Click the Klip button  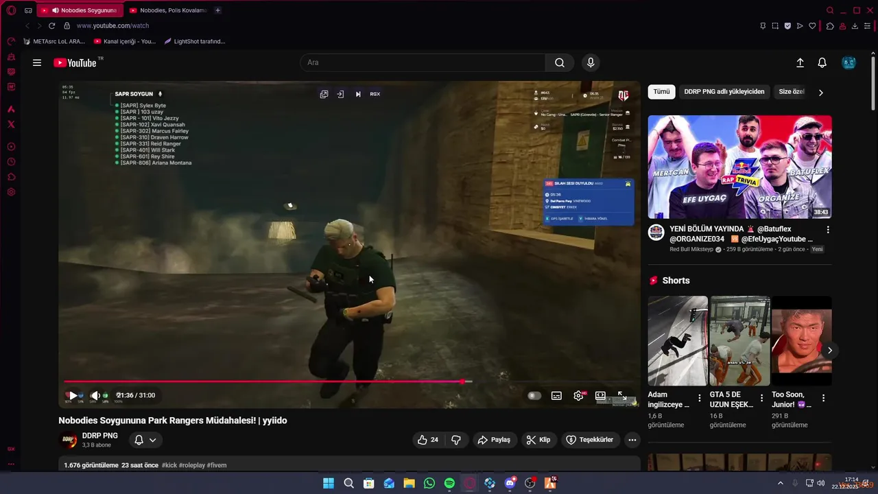pos(538,440)
